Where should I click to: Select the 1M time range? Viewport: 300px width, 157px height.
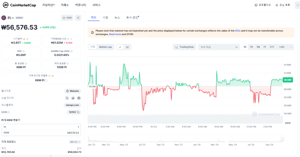(258, 47)
